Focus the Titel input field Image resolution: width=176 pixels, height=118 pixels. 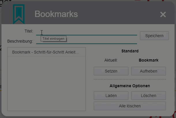click(x=87, y=32)
